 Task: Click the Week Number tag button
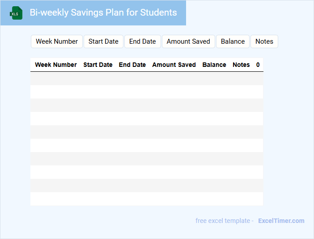[57, 41]
